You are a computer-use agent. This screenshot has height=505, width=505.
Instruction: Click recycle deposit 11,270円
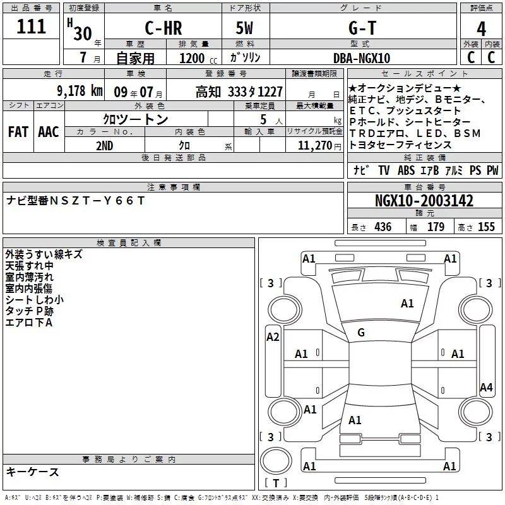pos(319,146)
